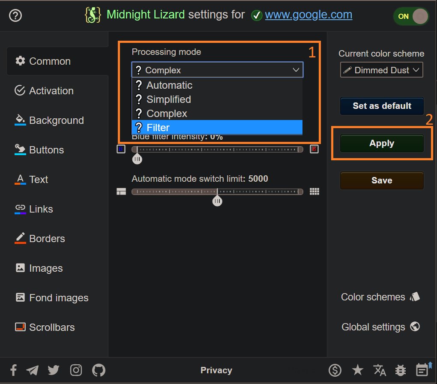The image size is (437, 384).
Task: Click the Apply button
Action: point(382,143)
